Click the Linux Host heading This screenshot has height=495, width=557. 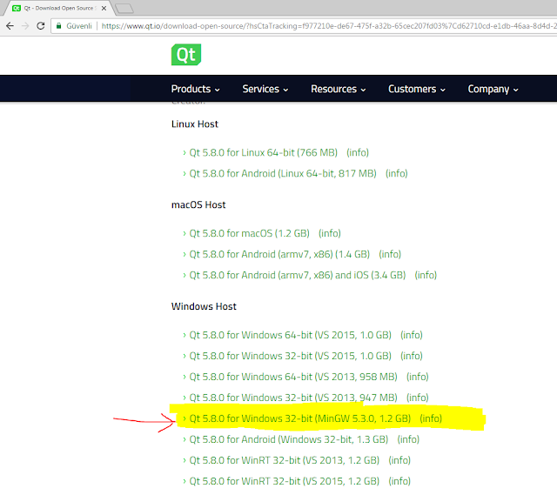(x=195, y=124)
